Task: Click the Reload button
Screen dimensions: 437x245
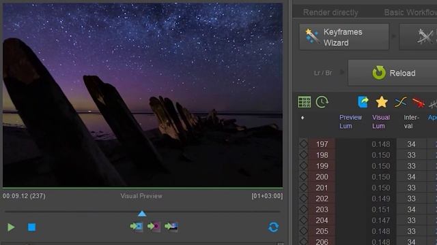Action: 393,73
